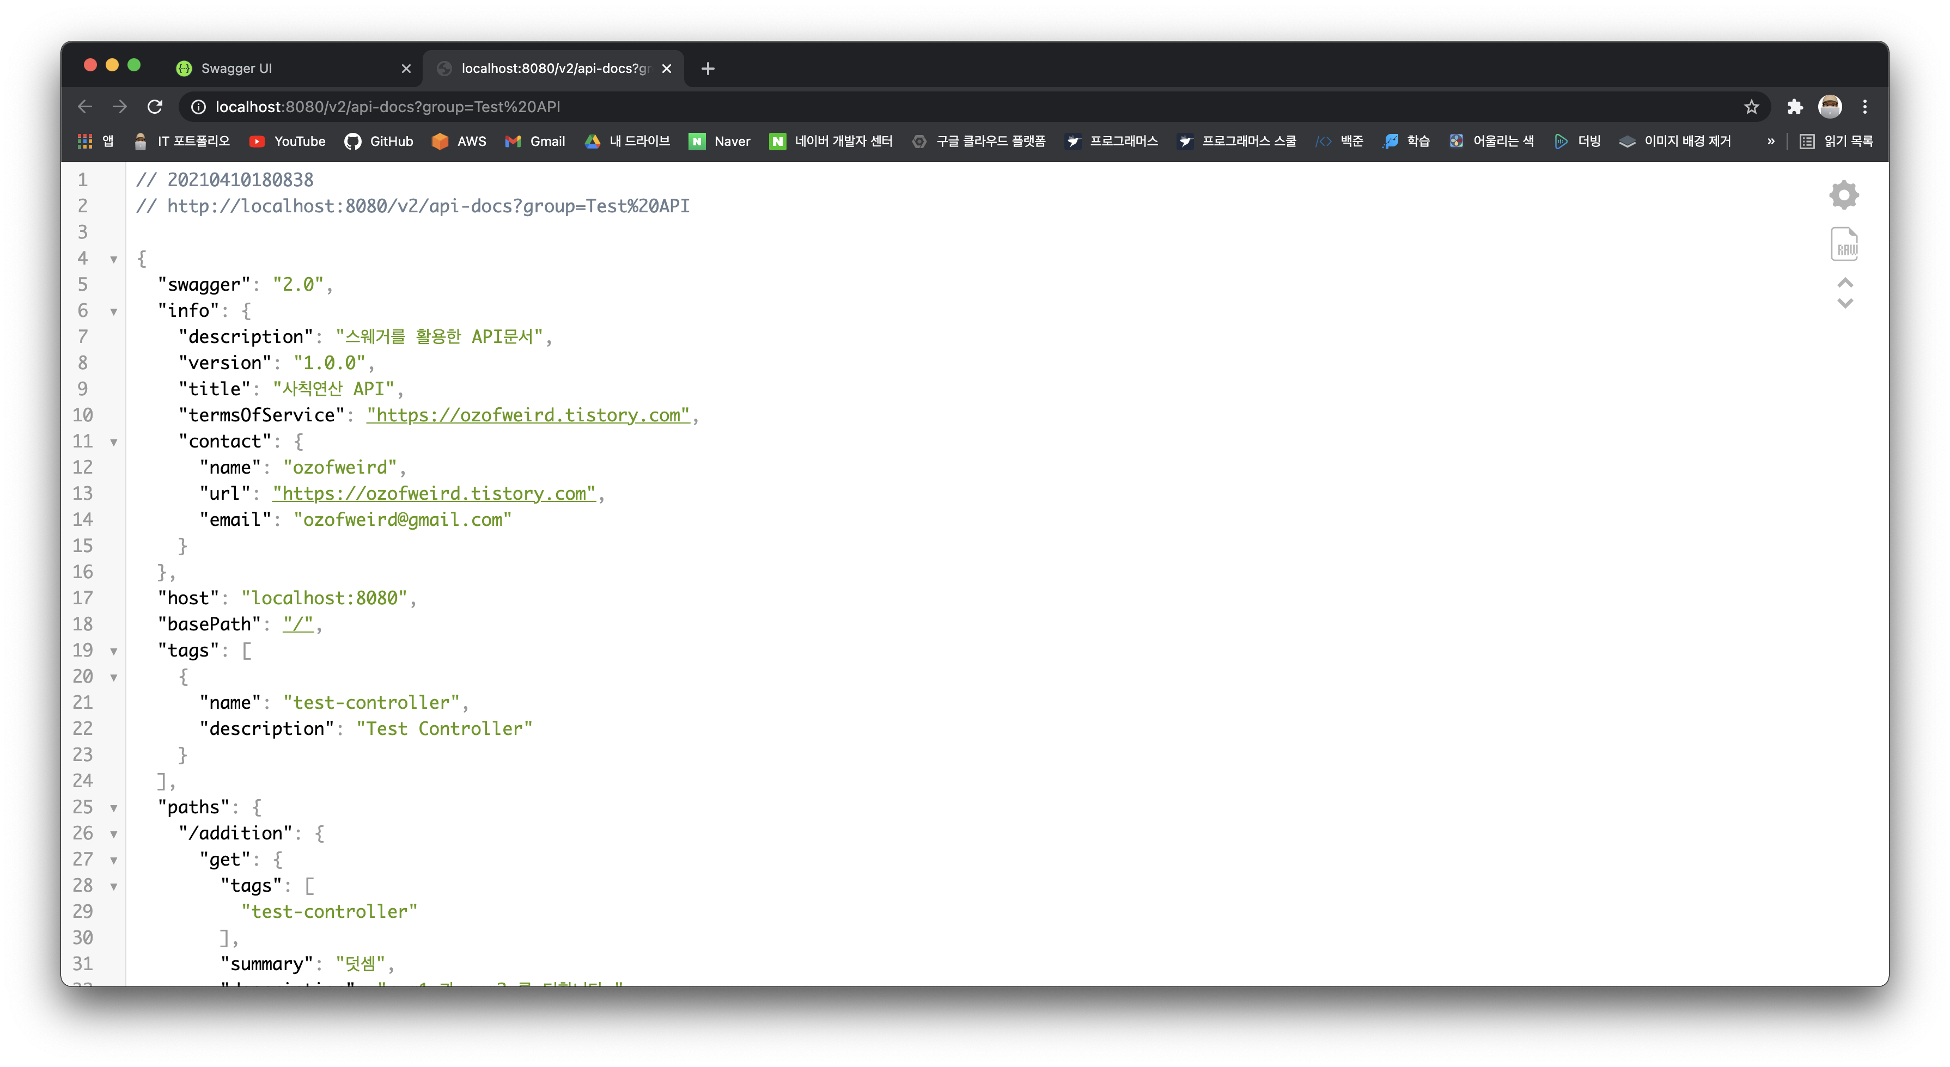Collapse the "info" object on line 6

click(113, 312)
